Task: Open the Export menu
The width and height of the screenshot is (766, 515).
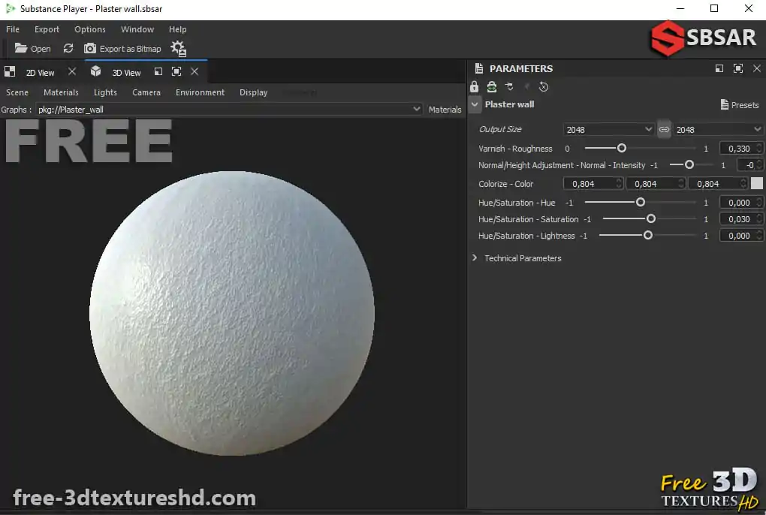Action: [47, 29]
